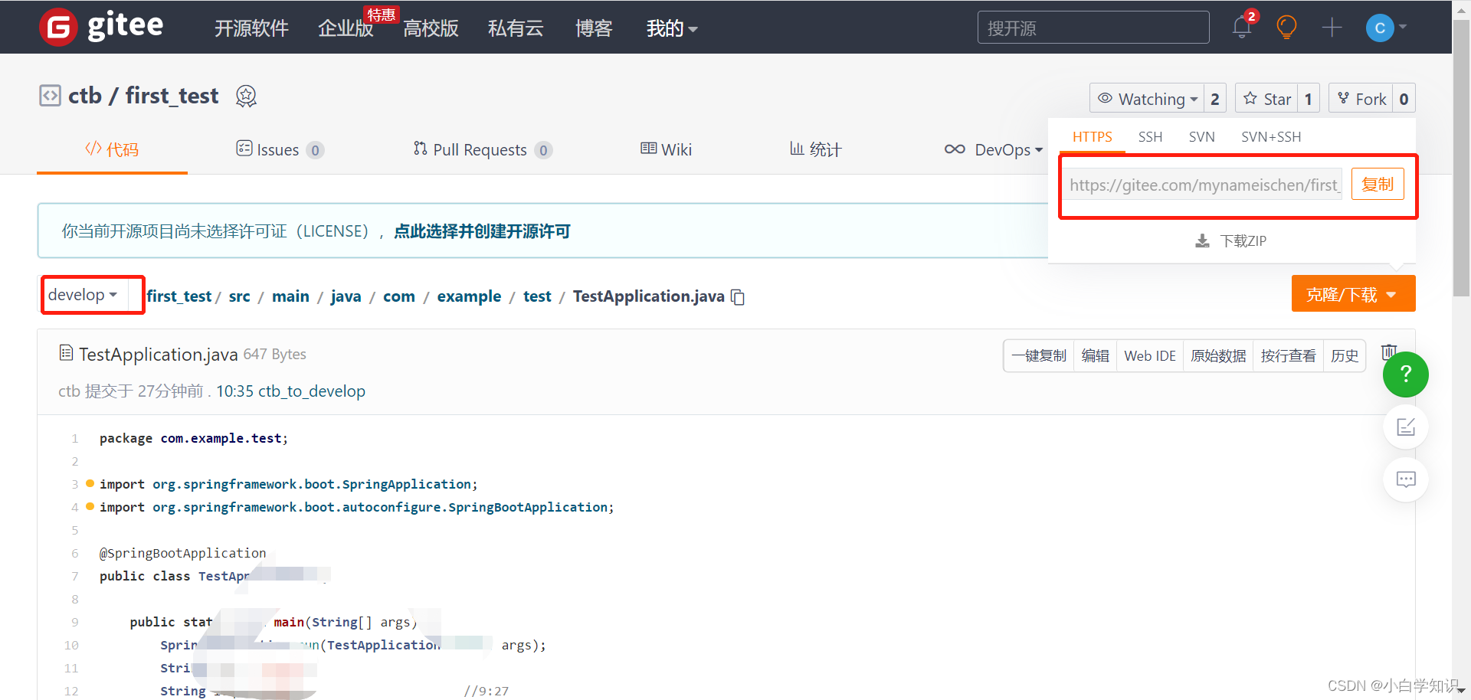Fork the repository
Viewport: 1471px width, 700px height.
click(x=1361, y=99)
